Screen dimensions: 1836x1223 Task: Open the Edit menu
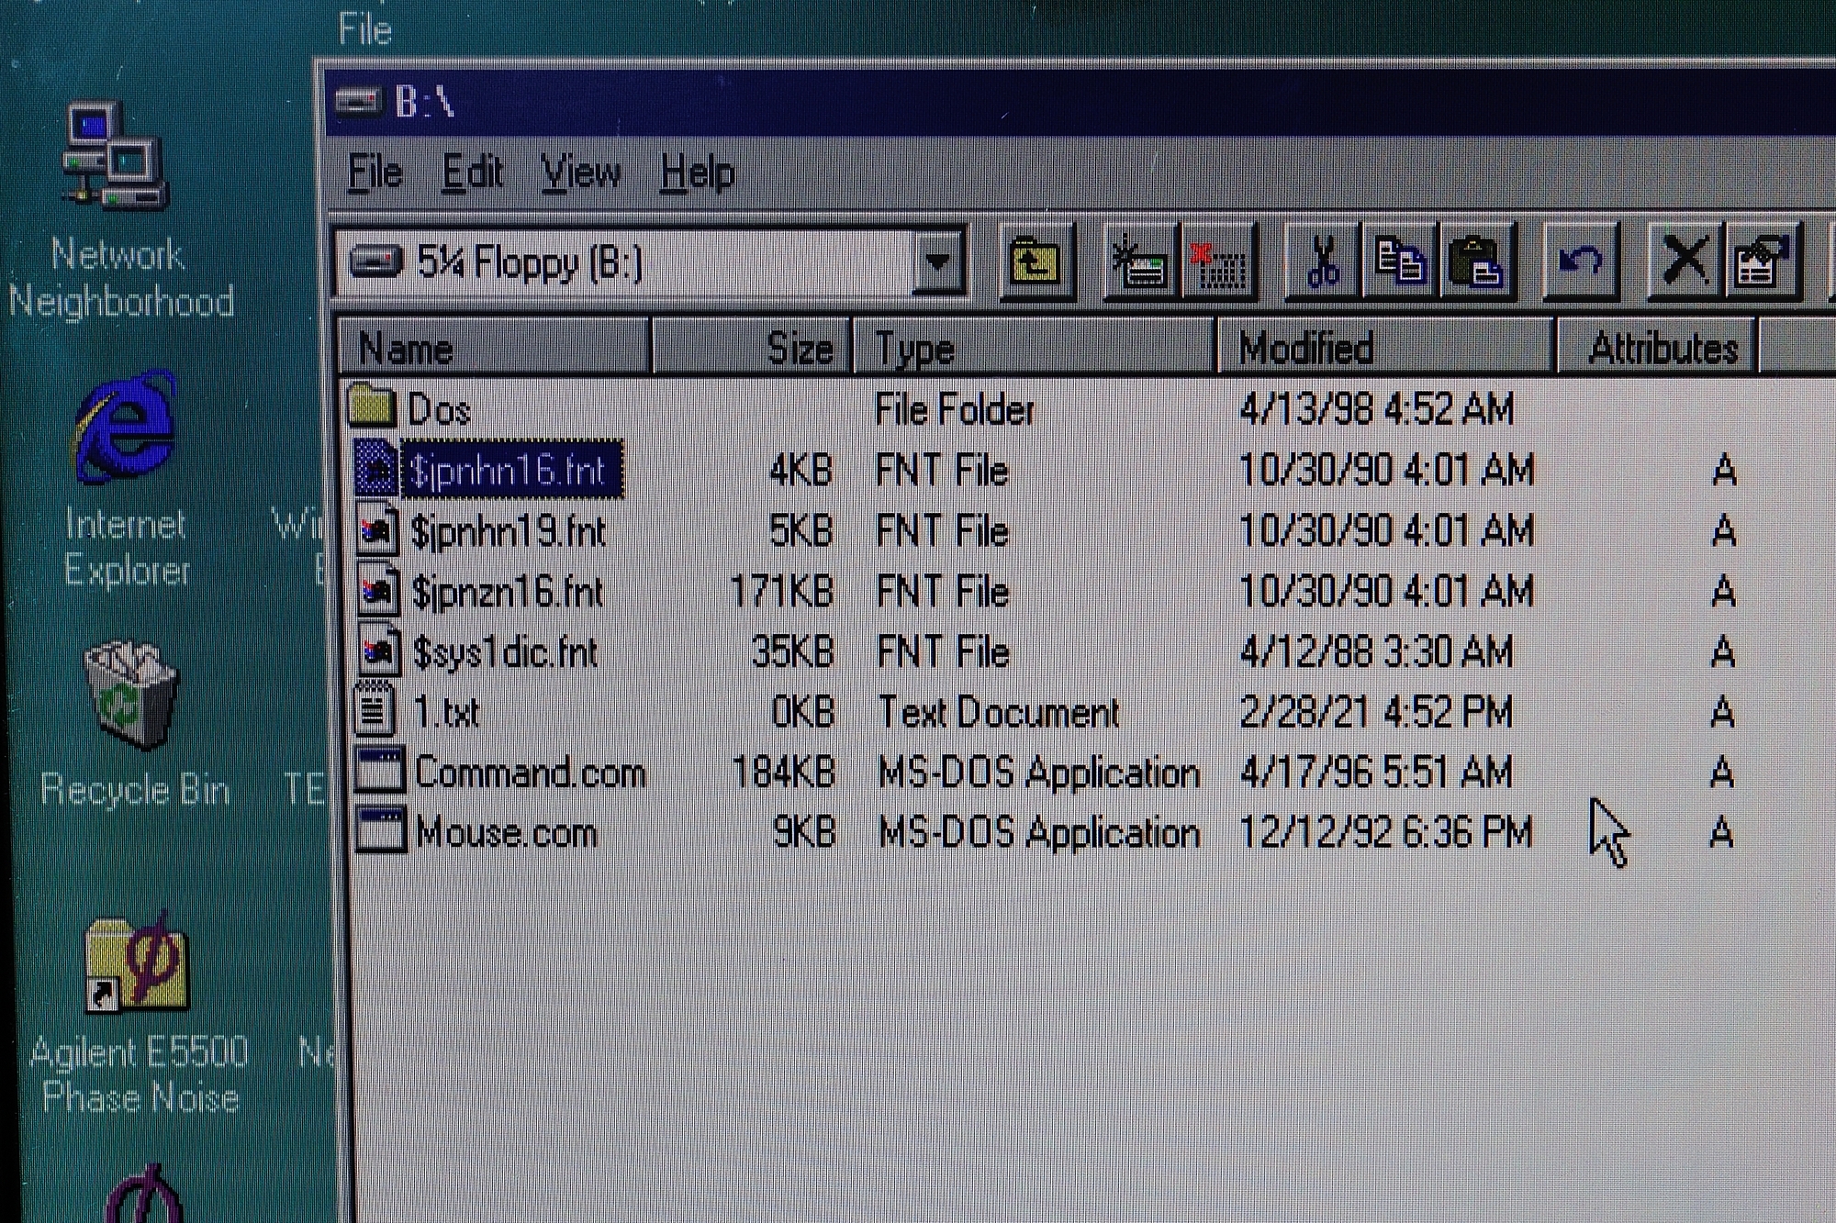(x=472, y=172)
